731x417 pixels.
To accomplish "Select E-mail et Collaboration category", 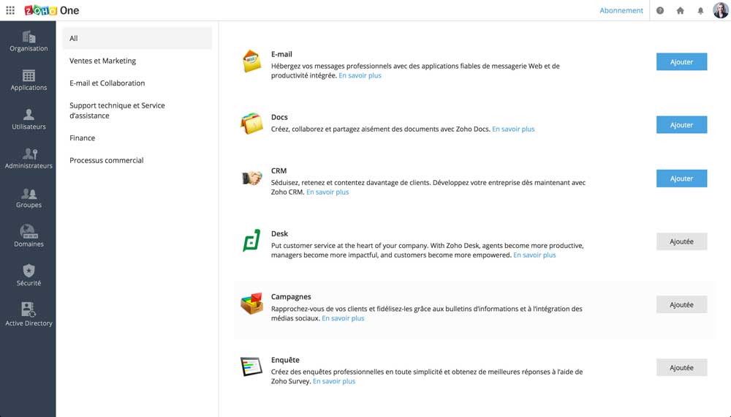I will (x=107, y=83).
